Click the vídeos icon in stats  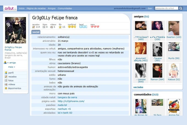click(x=51, y=27)
